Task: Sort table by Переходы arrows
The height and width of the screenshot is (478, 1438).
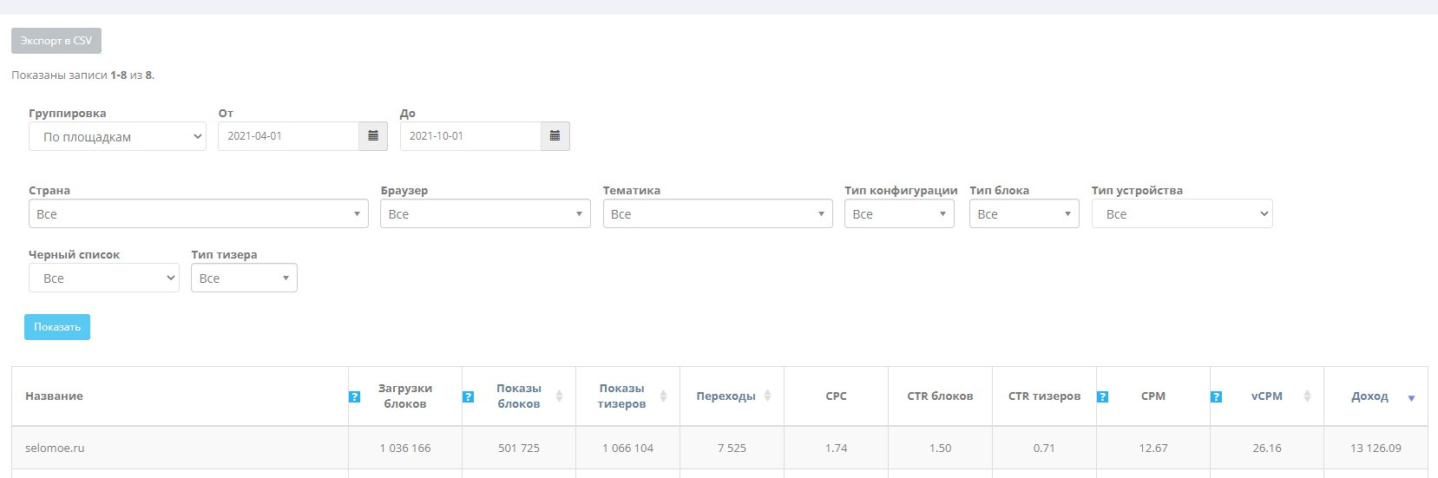Action: [x=767, y=396]
